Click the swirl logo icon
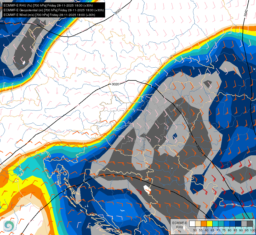The width and height of the screenshot is (256, 235). (x=9, y=226)
